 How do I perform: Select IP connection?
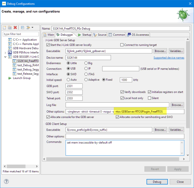(86, 68)
